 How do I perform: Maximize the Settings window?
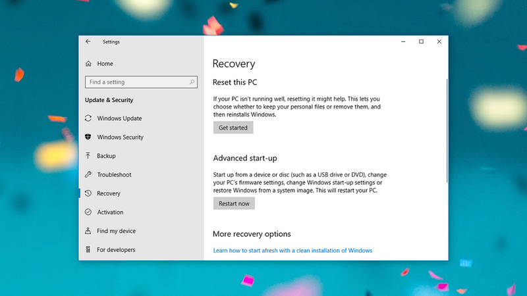[421, 41]
